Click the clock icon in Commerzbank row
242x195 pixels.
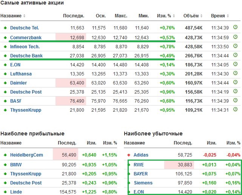[x=235, y=37]
